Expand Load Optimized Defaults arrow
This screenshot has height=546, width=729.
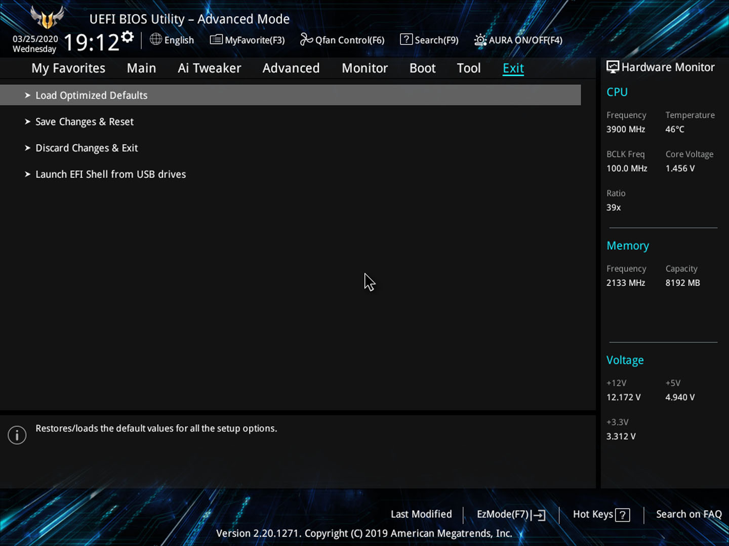28,96
